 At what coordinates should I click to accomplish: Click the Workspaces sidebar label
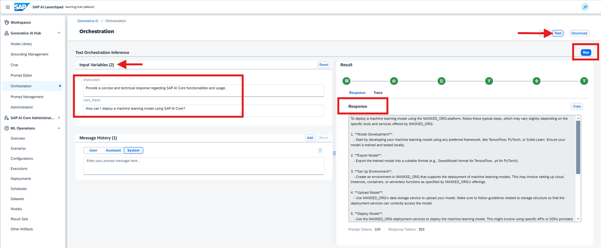[21, 23]
